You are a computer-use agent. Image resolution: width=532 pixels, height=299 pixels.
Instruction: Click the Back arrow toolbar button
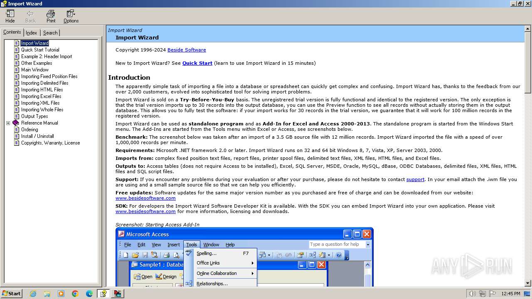[30, 16]
